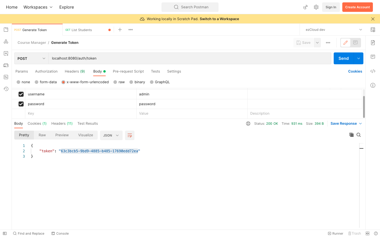The height and width of the screenshot is (237, 380).
Task: Click the Sign In button
Action: (x=331, y=7)
